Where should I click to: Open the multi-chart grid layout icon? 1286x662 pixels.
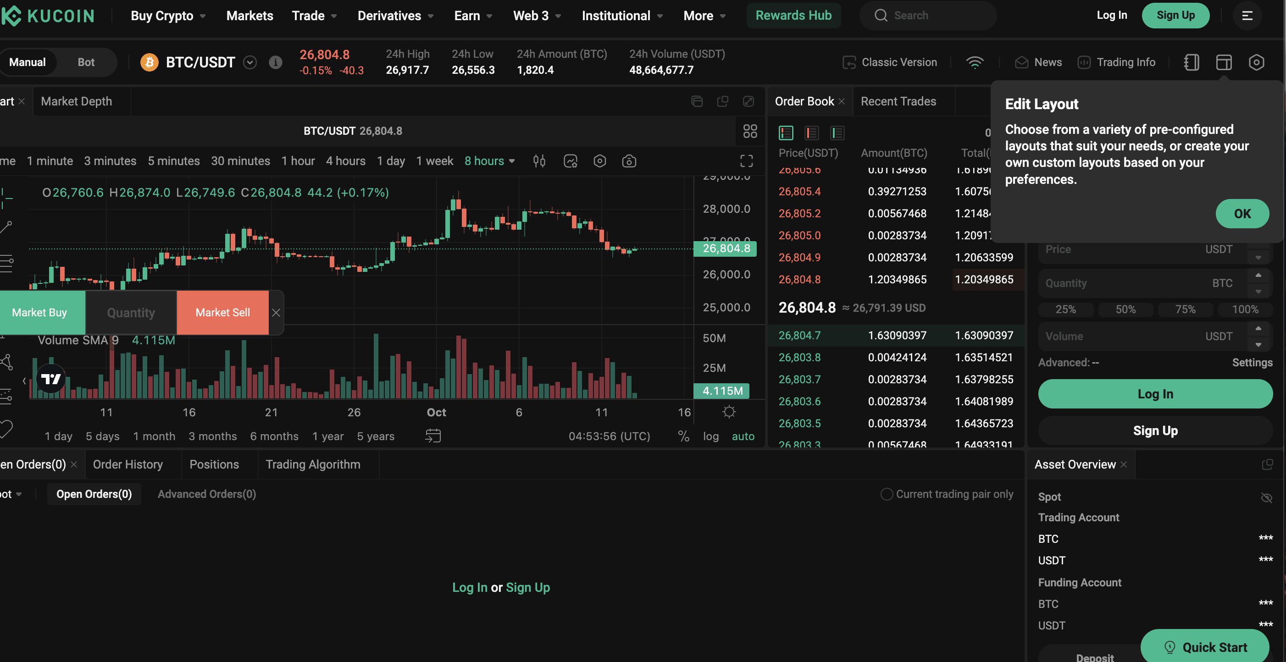coord(750,131)
